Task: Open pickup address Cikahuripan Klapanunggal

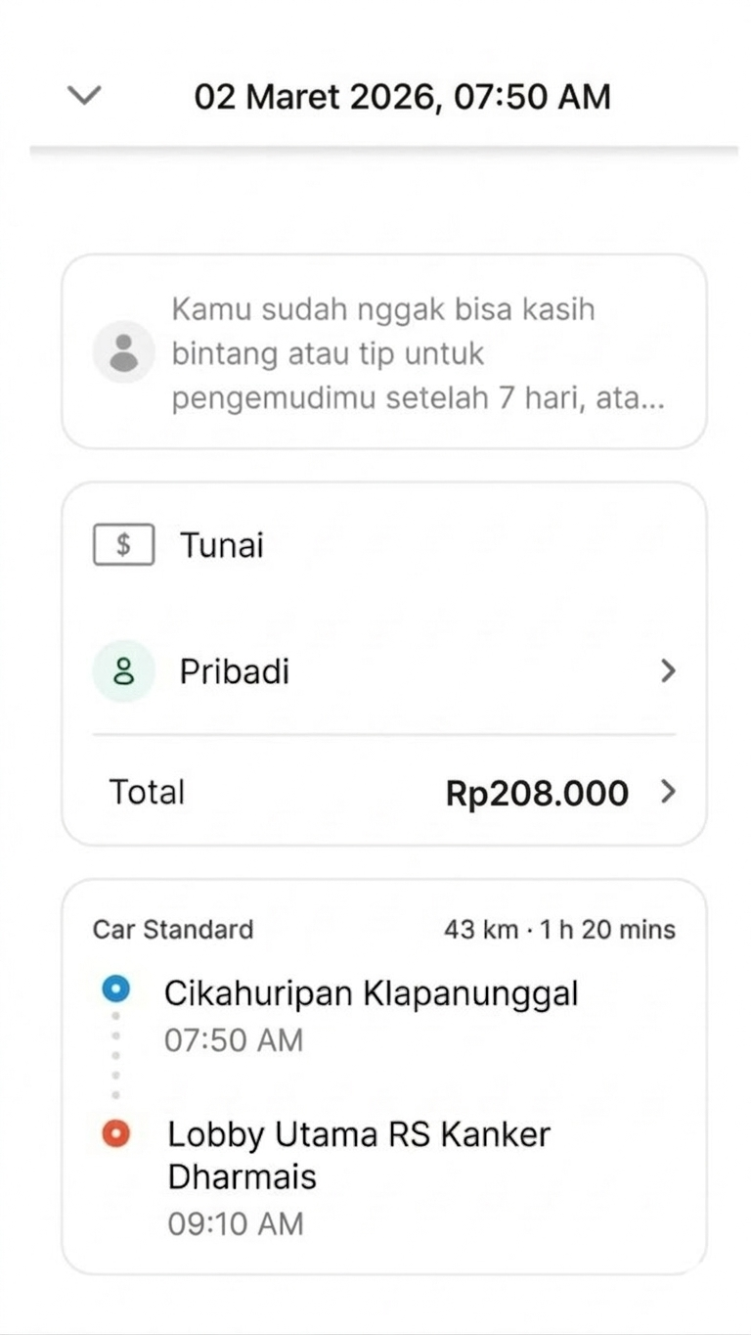Action: tap(371, 993)
